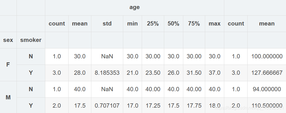
Task: Click the 23.50 quartile cell
Action: [x=153, y=73]
